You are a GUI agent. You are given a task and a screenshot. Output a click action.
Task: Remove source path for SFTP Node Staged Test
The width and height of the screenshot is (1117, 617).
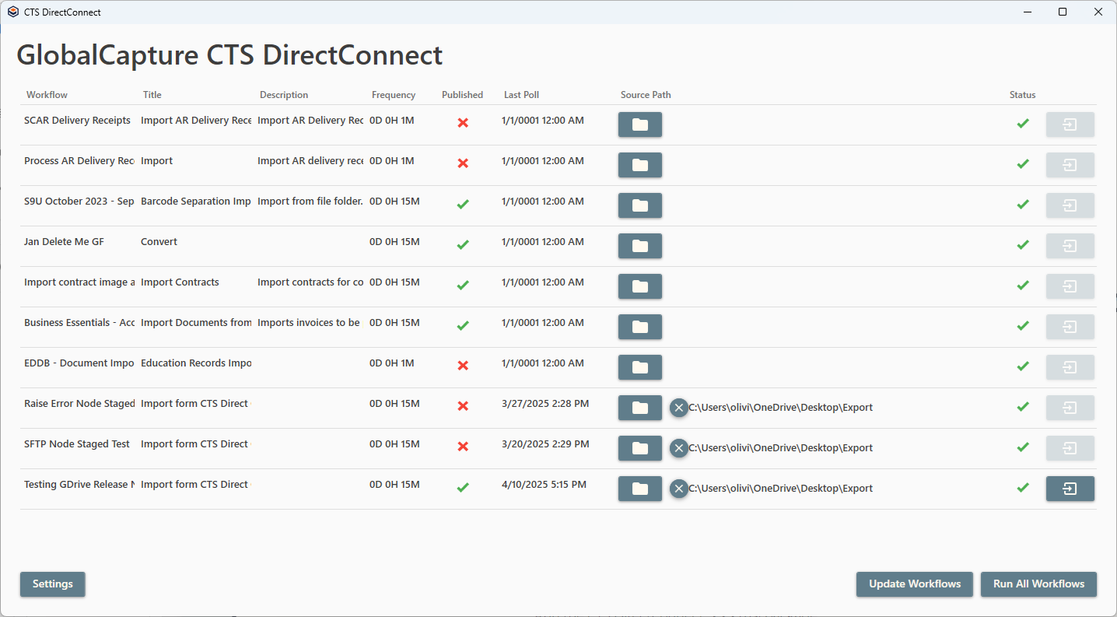[x=679, y=448]
